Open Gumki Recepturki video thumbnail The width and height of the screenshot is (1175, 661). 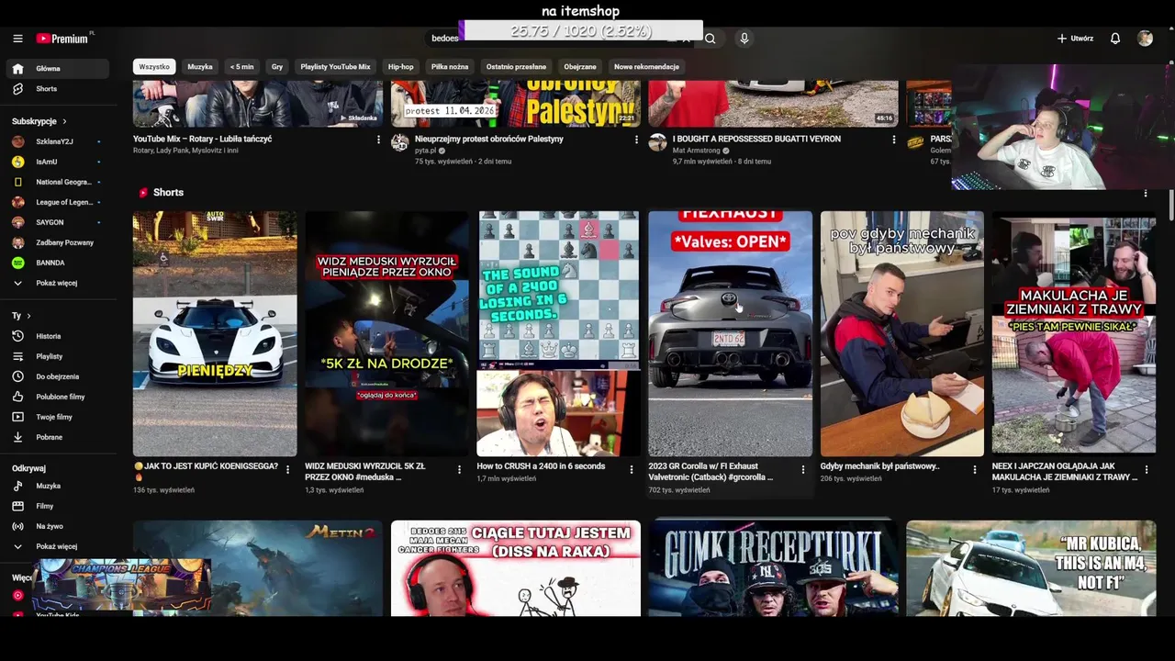tap(773, 568)
